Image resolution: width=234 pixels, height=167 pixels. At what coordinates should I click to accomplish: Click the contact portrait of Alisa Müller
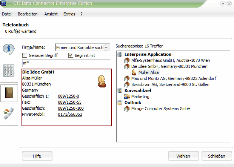click(101, 81)
